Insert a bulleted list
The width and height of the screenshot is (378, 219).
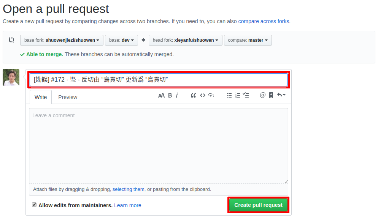pyautogui.click(x=229, y=96)
